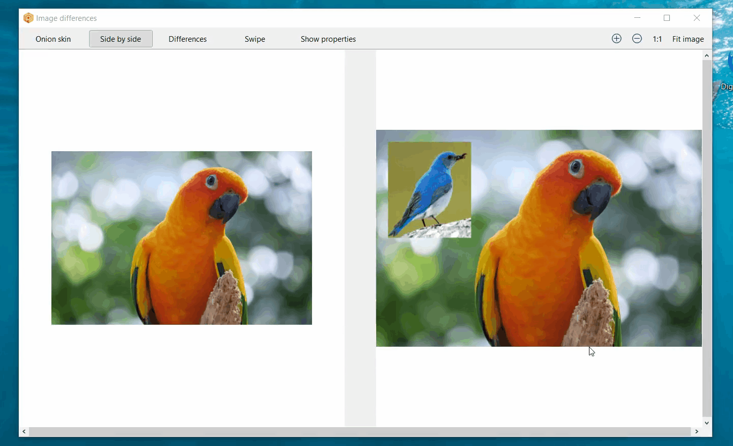Click the right arrow of the horizontal scrollbar
Viewport: 733px width, 446px height.
click(x=696, y=432)
